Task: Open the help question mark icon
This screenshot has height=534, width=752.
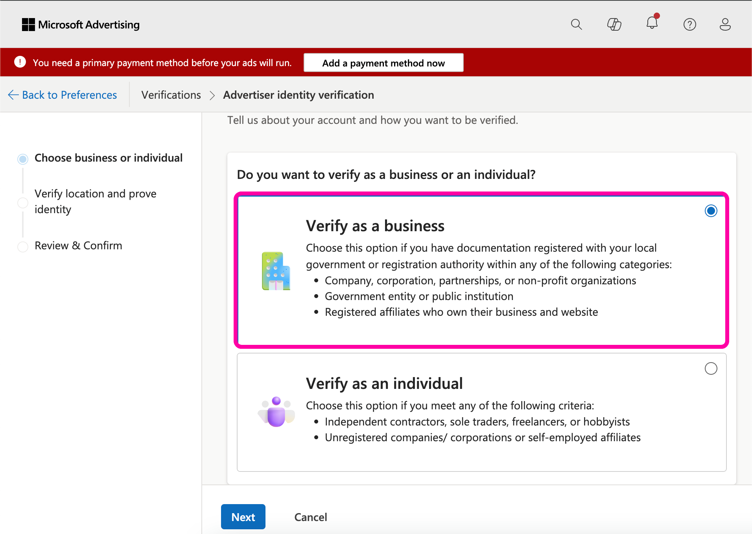Action: pyautogui.click(x=689, y=24)
